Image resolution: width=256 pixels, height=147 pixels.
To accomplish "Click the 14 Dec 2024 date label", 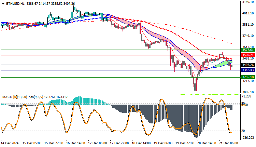I will 10,143.
